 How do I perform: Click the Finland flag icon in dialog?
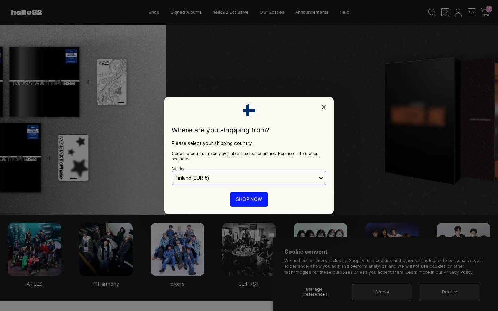click(249, 111)
